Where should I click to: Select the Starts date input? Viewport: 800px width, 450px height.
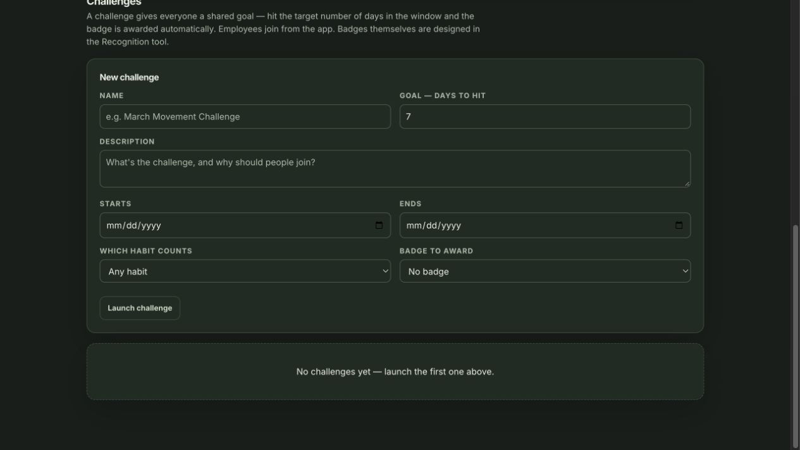tap(245, 226)
